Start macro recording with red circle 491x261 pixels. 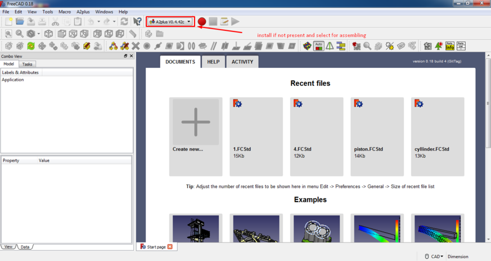point(202,21)
